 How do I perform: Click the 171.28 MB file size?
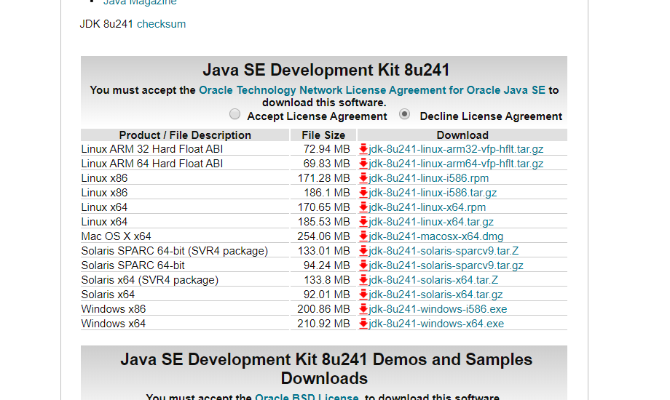[x=323, y=178]
